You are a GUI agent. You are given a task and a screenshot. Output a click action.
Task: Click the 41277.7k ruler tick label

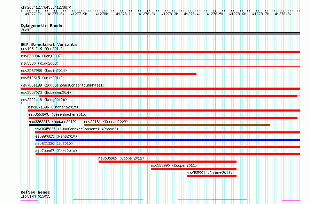coord(33,14)
